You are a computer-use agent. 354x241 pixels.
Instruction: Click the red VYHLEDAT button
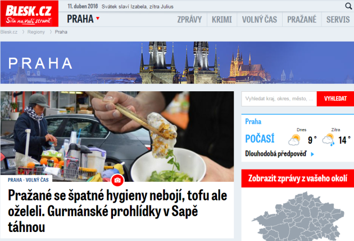[x=335, y=99]
